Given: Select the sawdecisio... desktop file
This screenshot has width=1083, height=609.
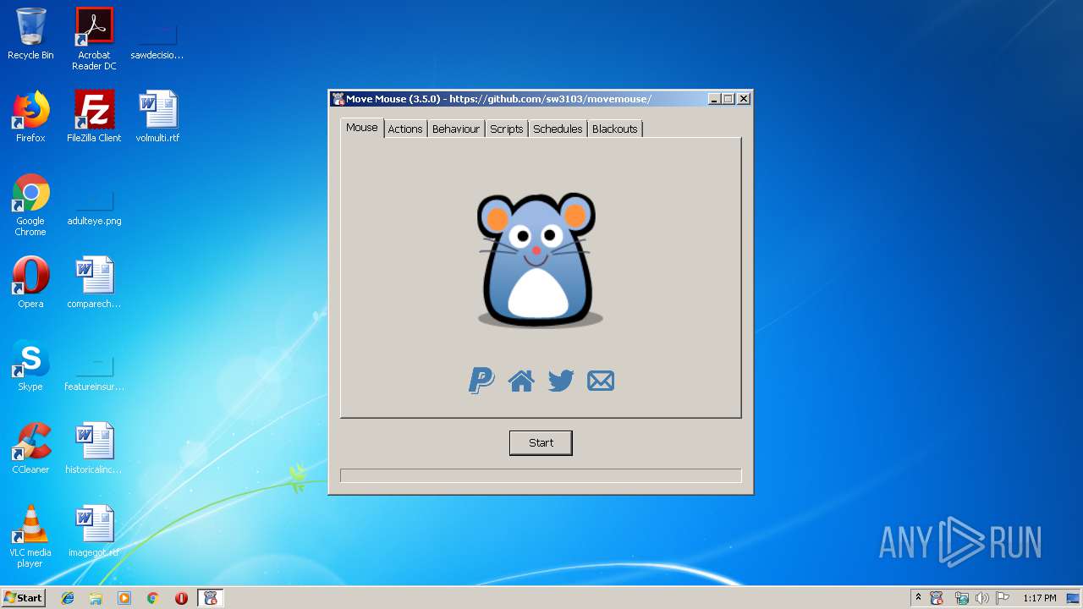Looking at the screenshot, I should tap(157, 39).
